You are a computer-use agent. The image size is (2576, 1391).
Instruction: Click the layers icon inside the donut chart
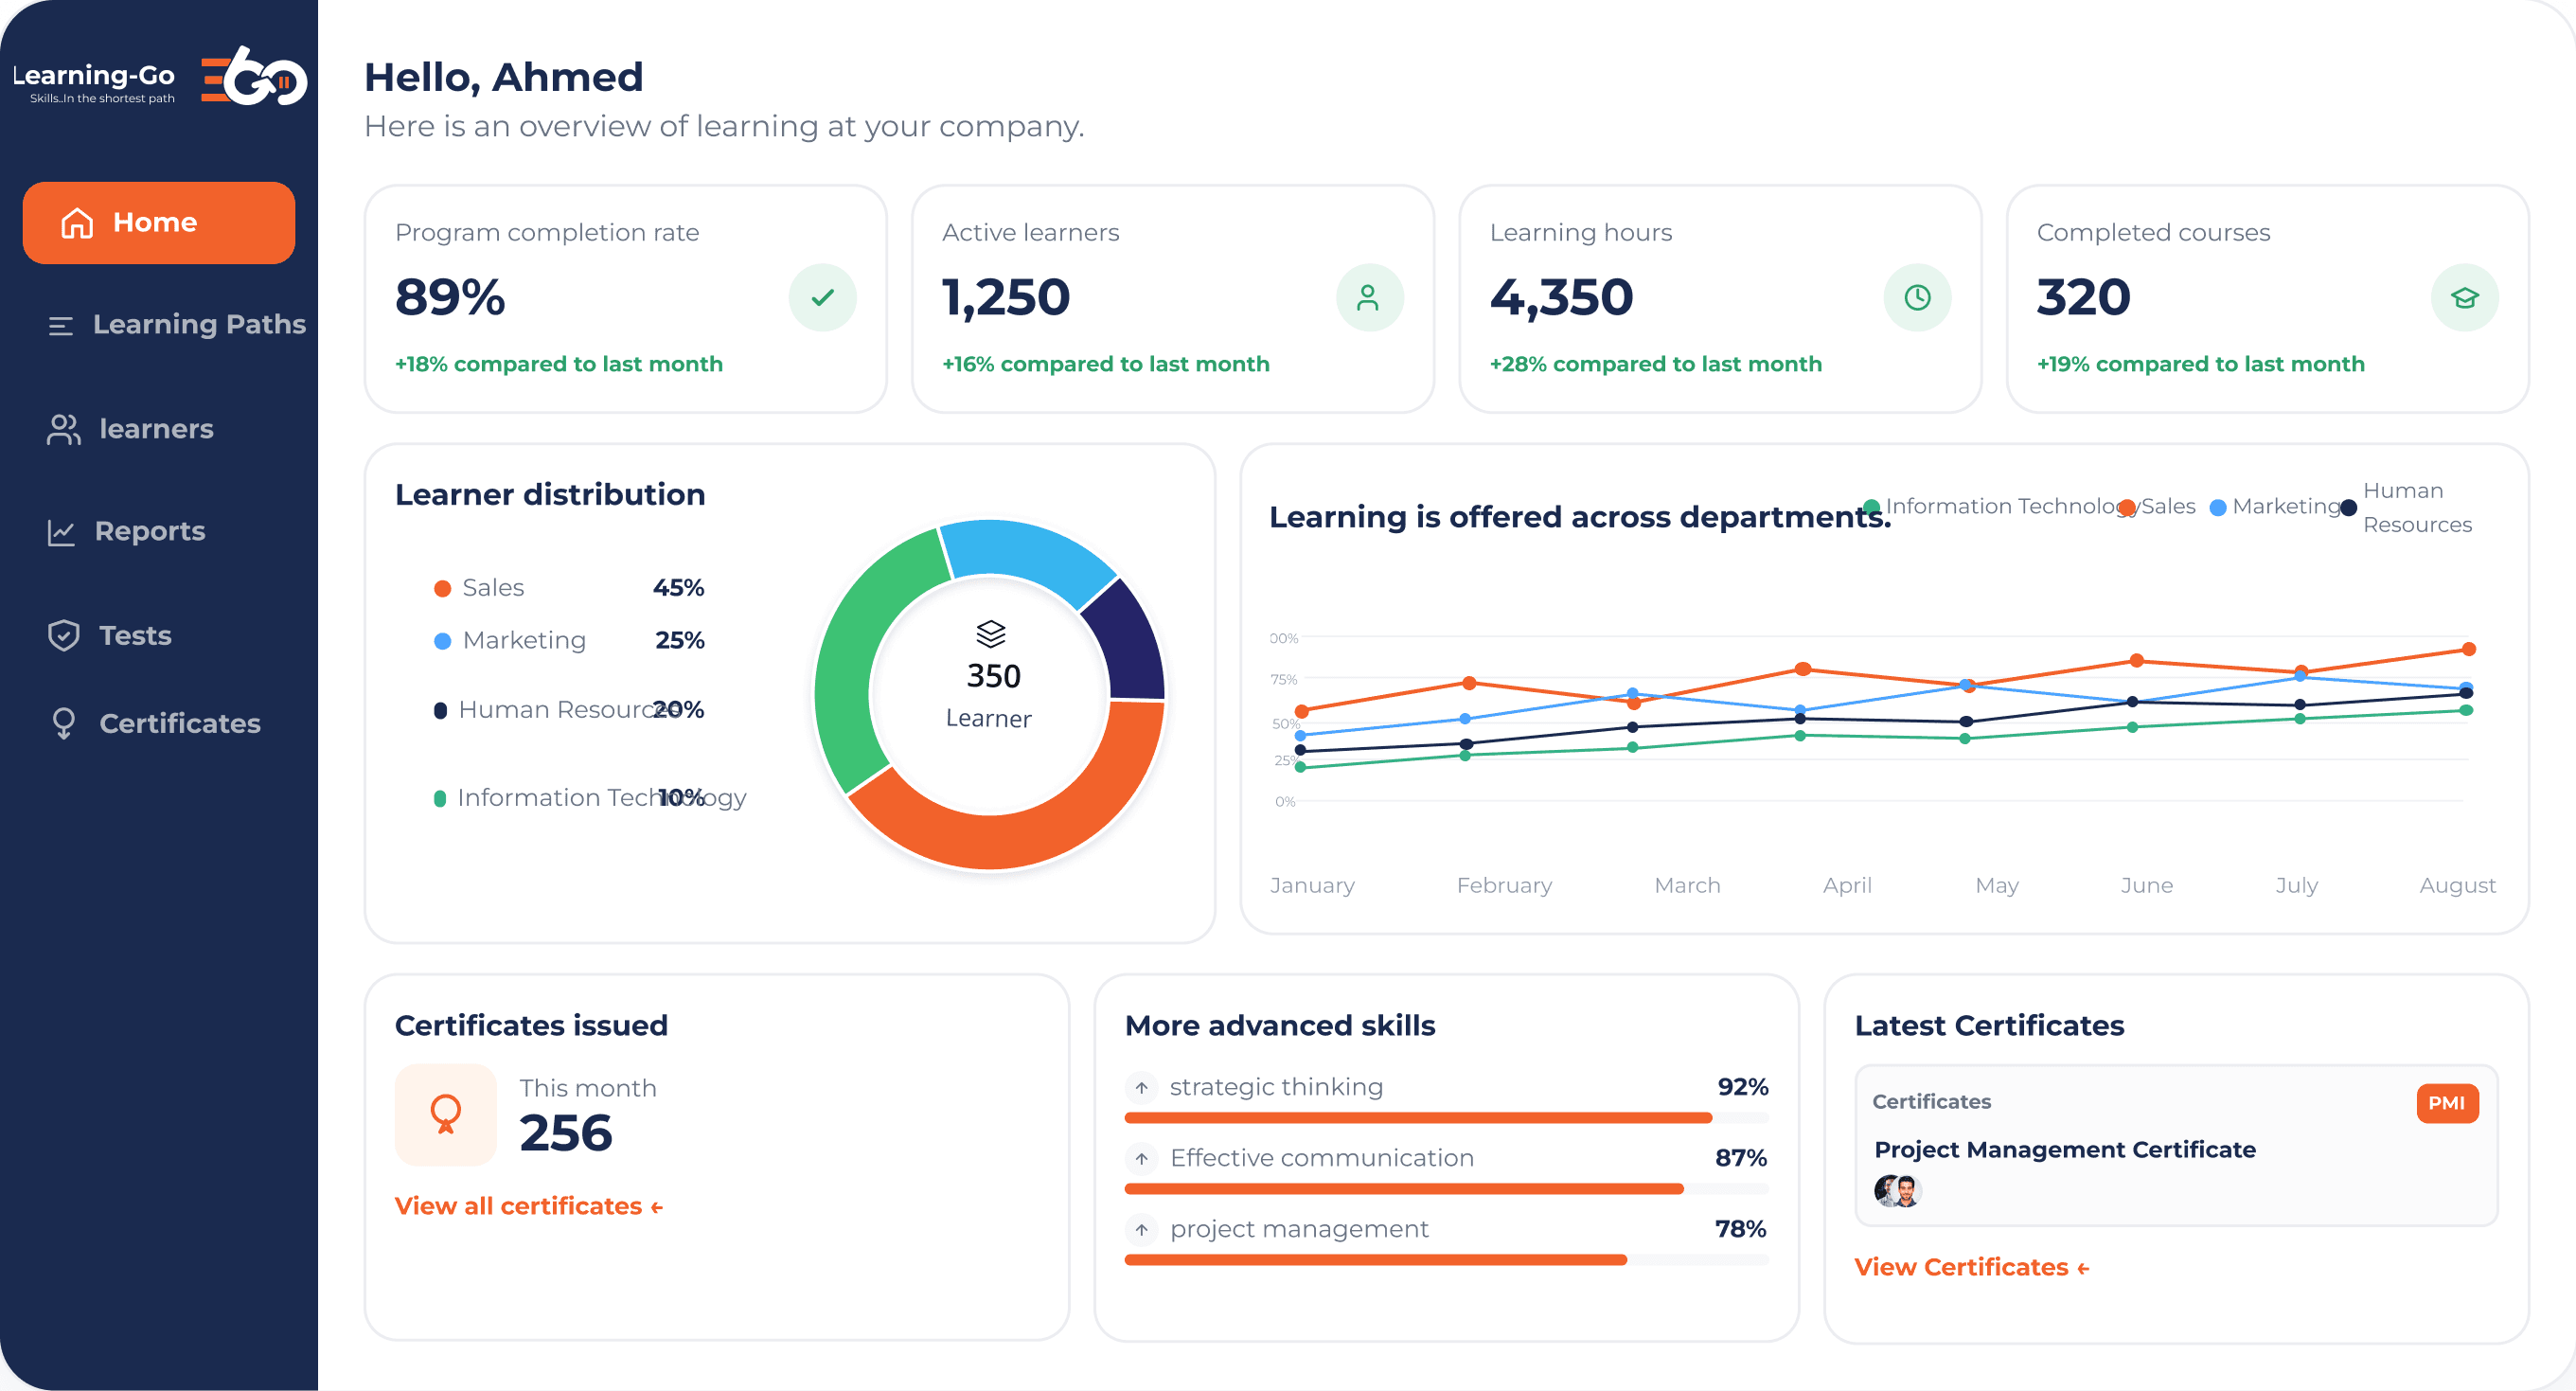(990, 634)
